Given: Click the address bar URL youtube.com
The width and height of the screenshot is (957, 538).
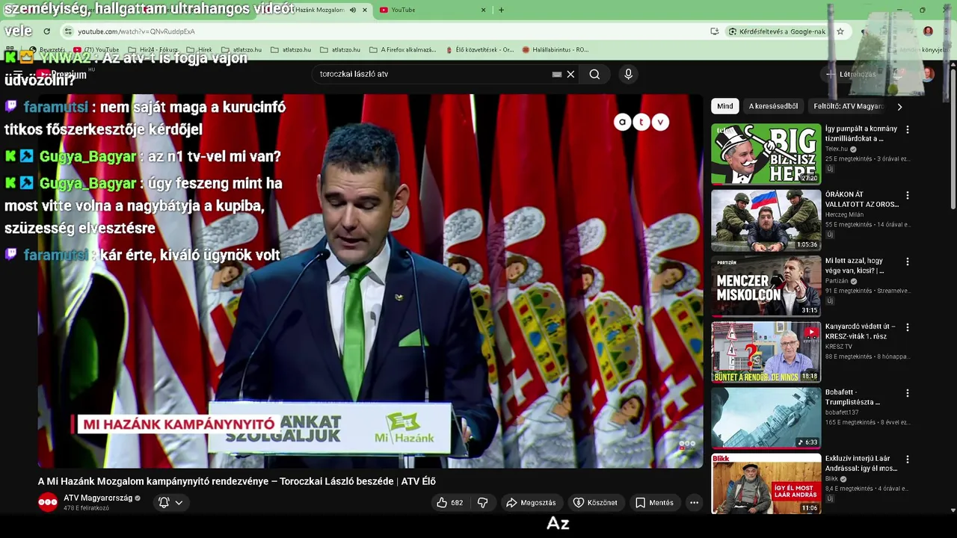Looking at the screenshot, I should 136,31.
